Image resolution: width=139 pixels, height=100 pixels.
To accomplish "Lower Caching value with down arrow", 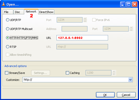I will point(114,74).
